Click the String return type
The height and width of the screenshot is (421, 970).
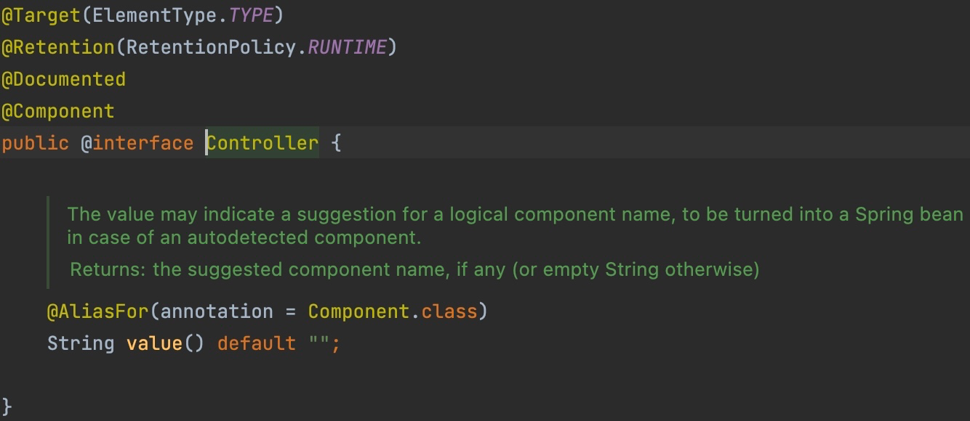[x=81, y=343]
